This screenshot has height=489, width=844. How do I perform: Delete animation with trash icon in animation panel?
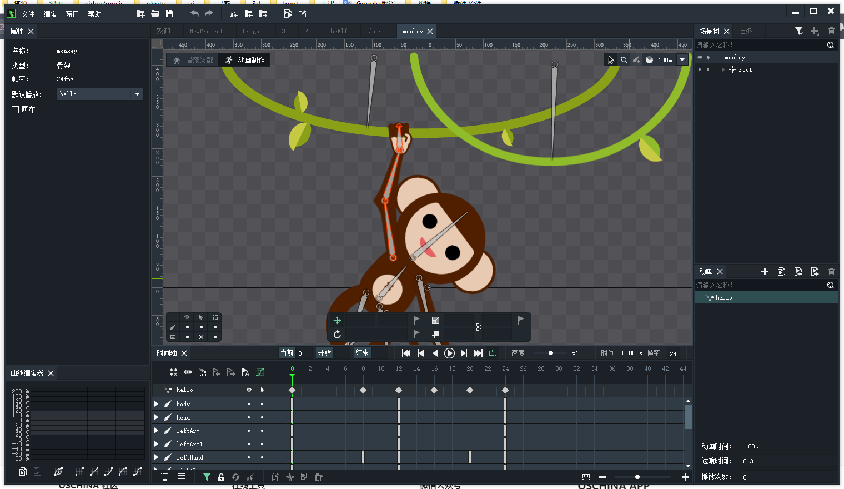point(831,271)
